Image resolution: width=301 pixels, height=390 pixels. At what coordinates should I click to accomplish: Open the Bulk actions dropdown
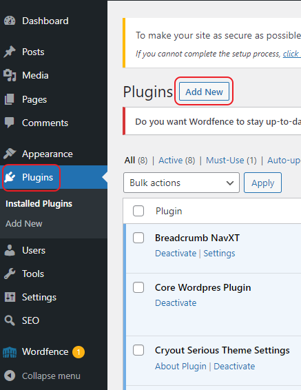[x=181, y=183]
